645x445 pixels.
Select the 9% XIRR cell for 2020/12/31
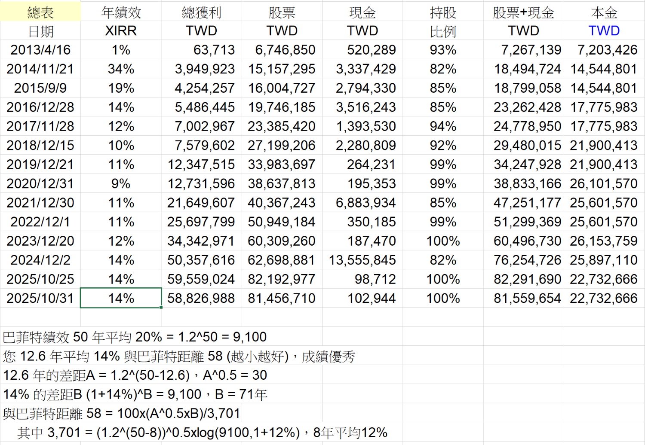click(x=121, y=184)
